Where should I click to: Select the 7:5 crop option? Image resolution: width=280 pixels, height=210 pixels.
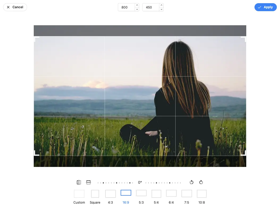point(186,197)
